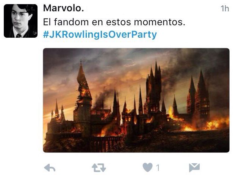Viewport: 238px width, 175px height.
Task: Toggle retweet arrows on this post
Action: point(99,167)
